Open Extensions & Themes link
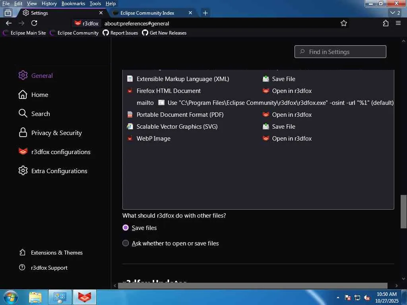 (51, 253)
